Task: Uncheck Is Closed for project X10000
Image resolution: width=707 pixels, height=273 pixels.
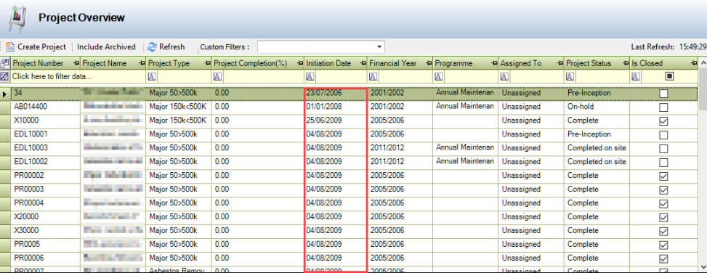Action: point(663,121)
